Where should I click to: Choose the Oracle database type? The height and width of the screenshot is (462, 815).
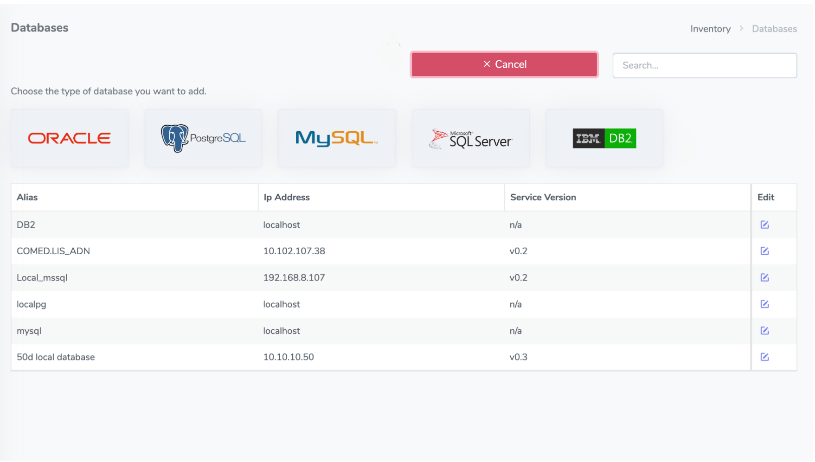70,138
